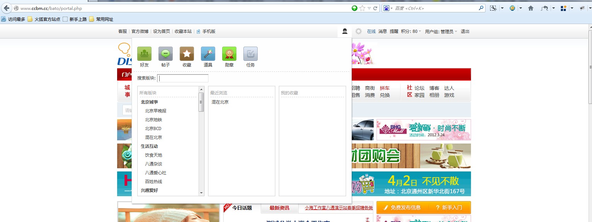Image resolution: width=592 pixels, height=222 pixels.
Task: Click the browser home icon
Action: click(x=531, y=8)
